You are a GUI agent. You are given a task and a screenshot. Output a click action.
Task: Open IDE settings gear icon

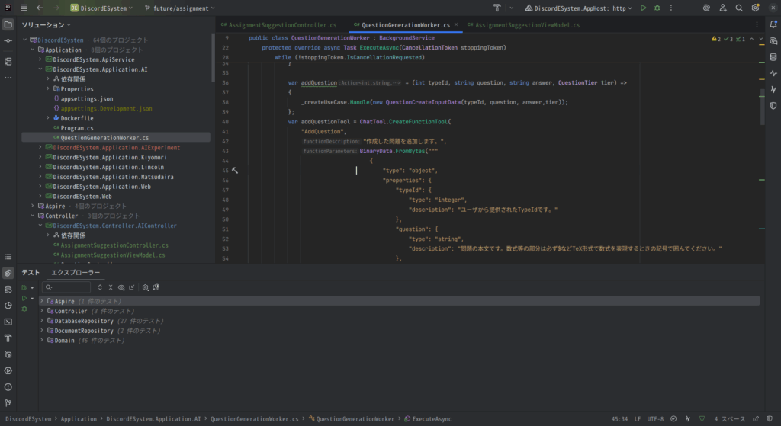[x=755, y=8]
